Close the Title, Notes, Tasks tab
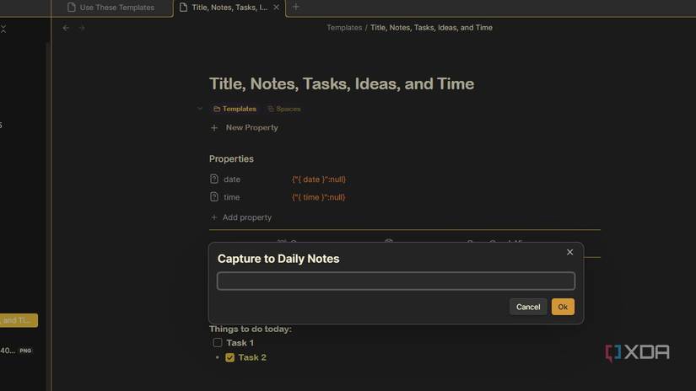This screenshot has width=696, height=391. pyautogui.click(x=276, y=8)
